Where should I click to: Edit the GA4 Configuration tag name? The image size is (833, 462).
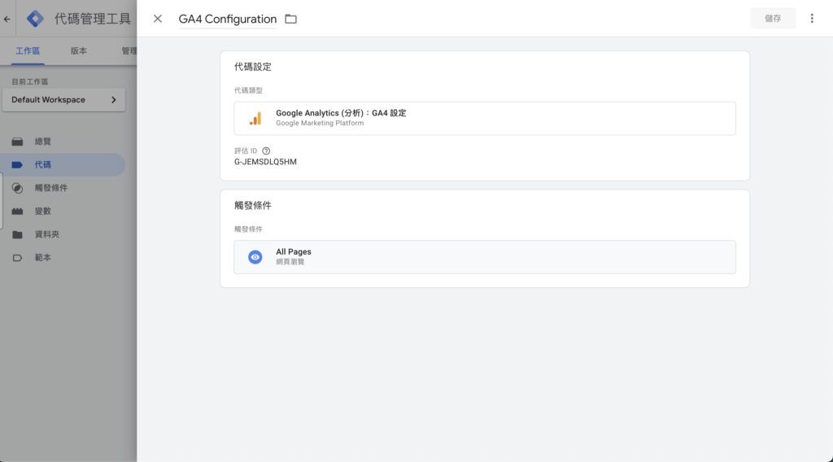click(228, 20)
